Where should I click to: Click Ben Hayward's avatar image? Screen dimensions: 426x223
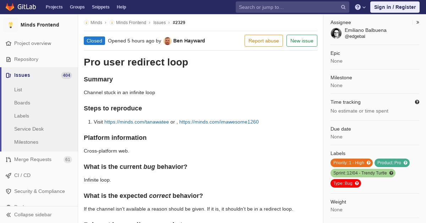click(168, 41)
